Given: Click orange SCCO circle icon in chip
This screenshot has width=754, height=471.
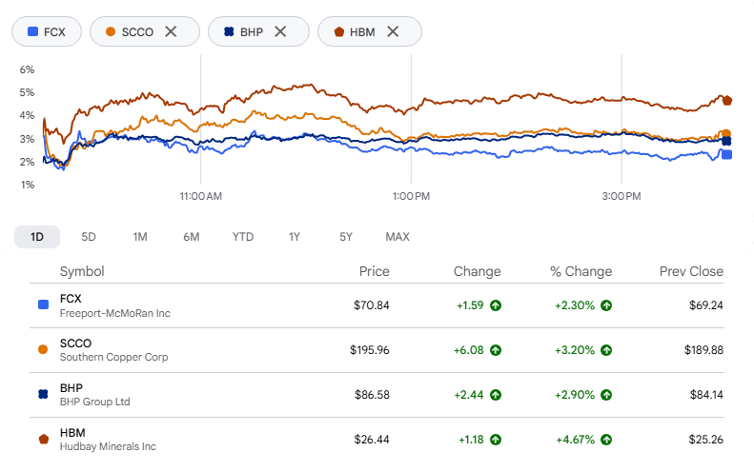Looking at the screenshot, I should [x=111, y=31].
